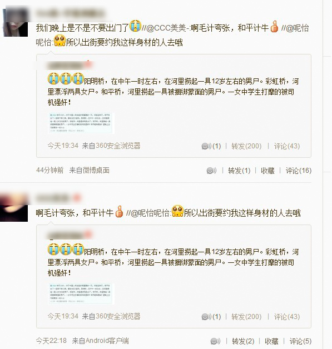The width and height of the screenshot is (332, 349).
Task: Open image thumbnail in first quoted post
Action: coord(81,123)
